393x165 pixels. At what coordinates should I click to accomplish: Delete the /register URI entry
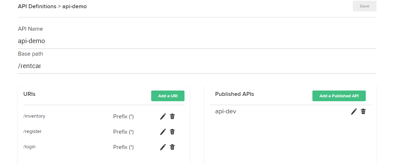(x=172, y=132)
